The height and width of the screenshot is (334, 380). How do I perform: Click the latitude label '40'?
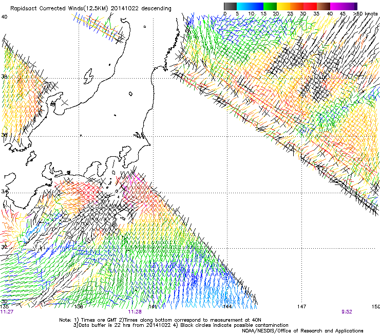click(x=4, y=17)
